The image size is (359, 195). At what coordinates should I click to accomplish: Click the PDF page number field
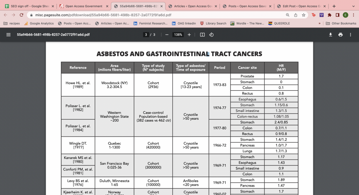(x=146, y=35)
